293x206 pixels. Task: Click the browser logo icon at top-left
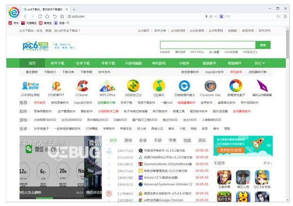[x=14, y=12]
